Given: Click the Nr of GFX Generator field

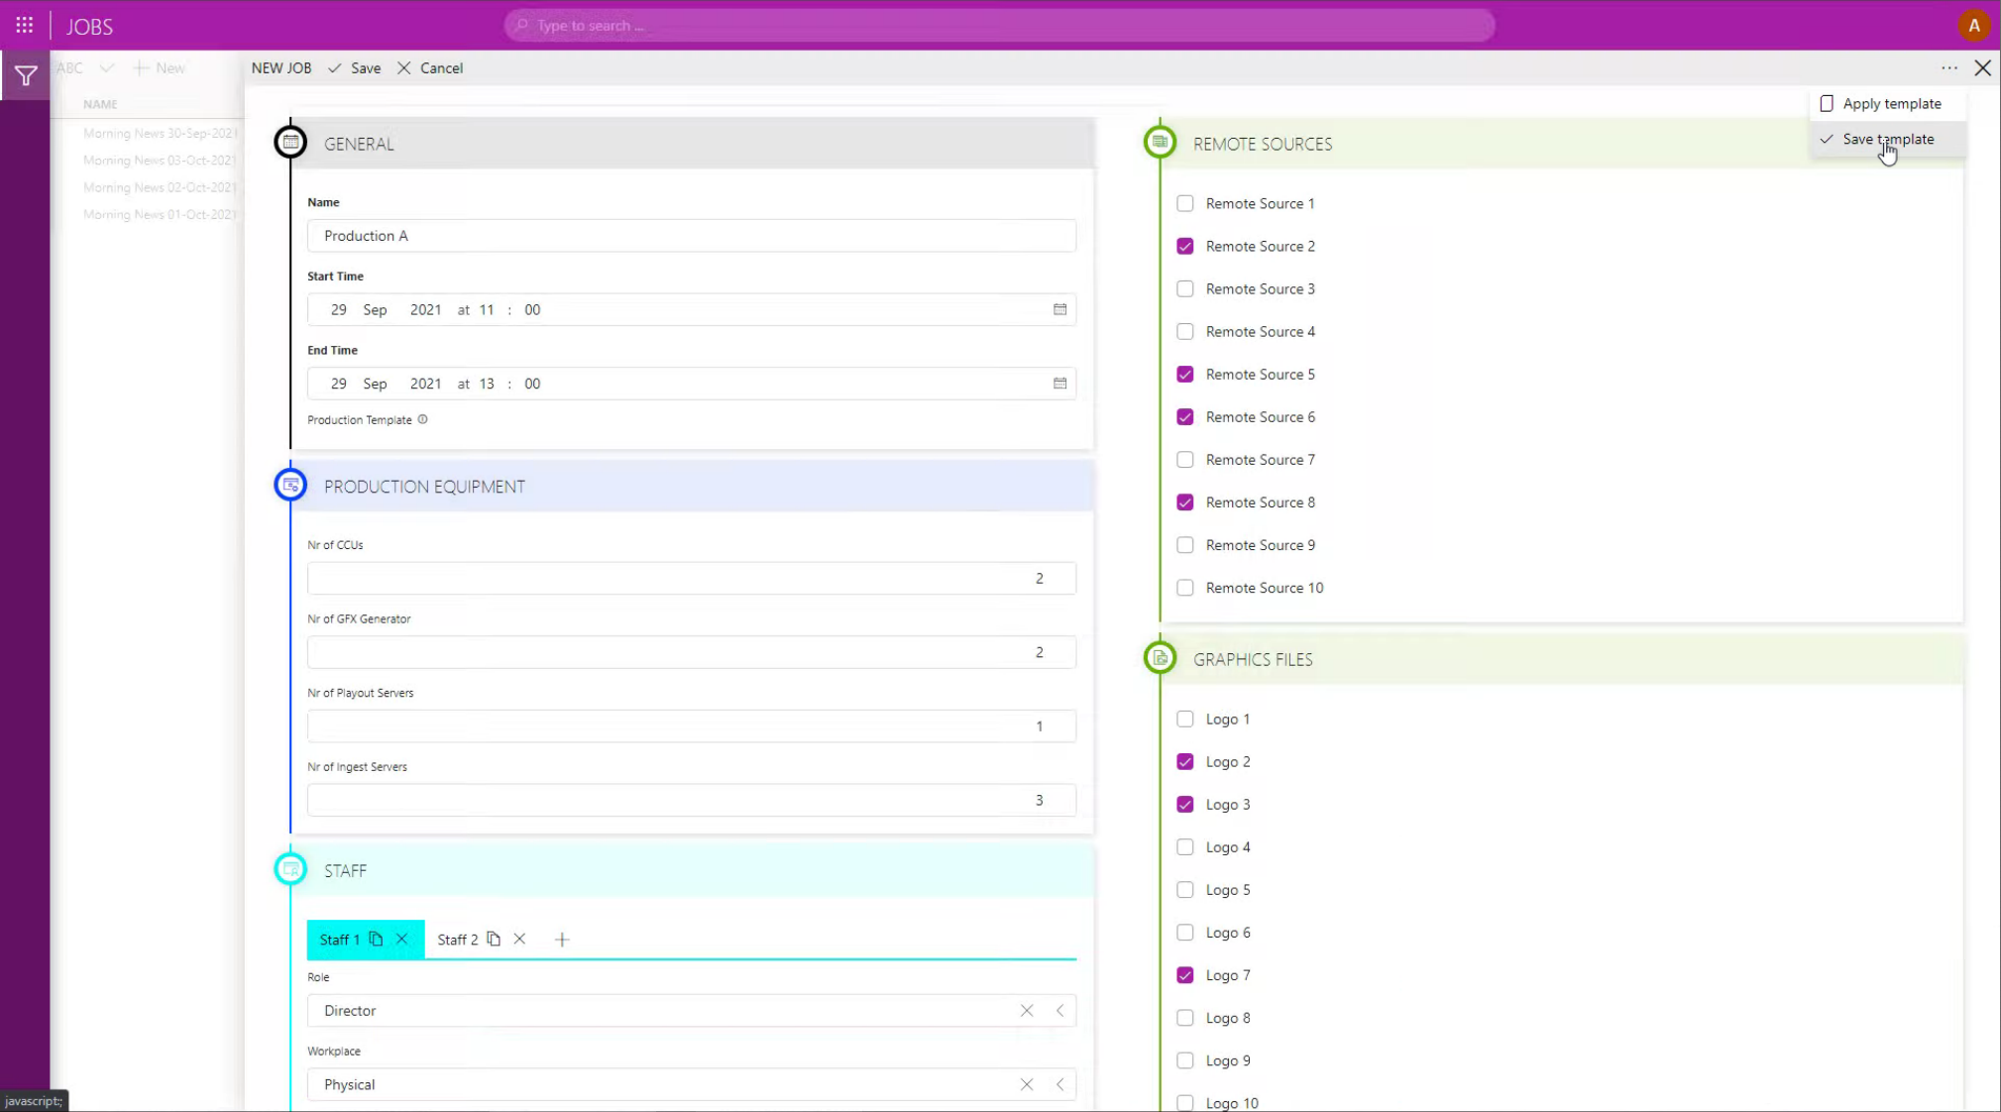Looking at the screenshot, I should pos(691,652).
